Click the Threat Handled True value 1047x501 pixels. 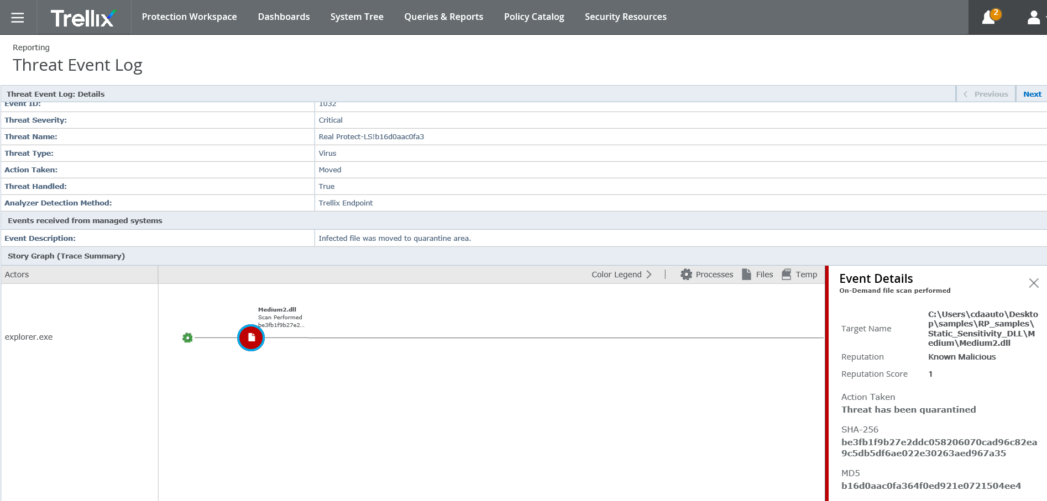click(x=327, y=186)
